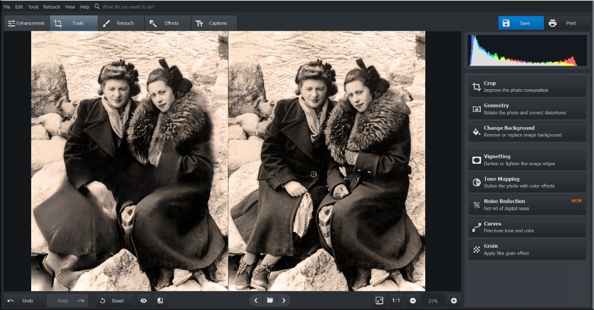Viewport: 594px width, 310px height.
Task: Click the original photo on the left
Action: point(130,161)
